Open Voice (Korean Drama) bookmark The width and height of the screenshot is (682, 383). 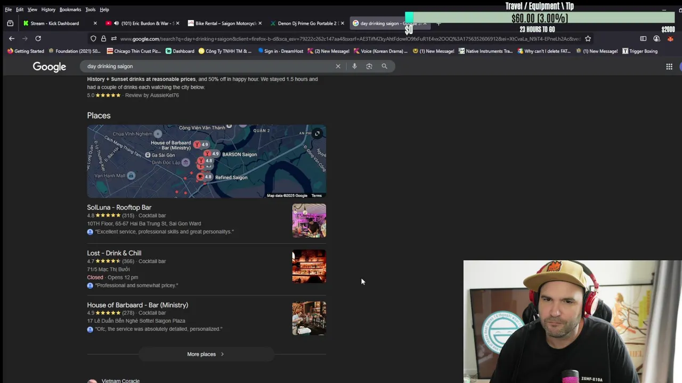(380, 51)
